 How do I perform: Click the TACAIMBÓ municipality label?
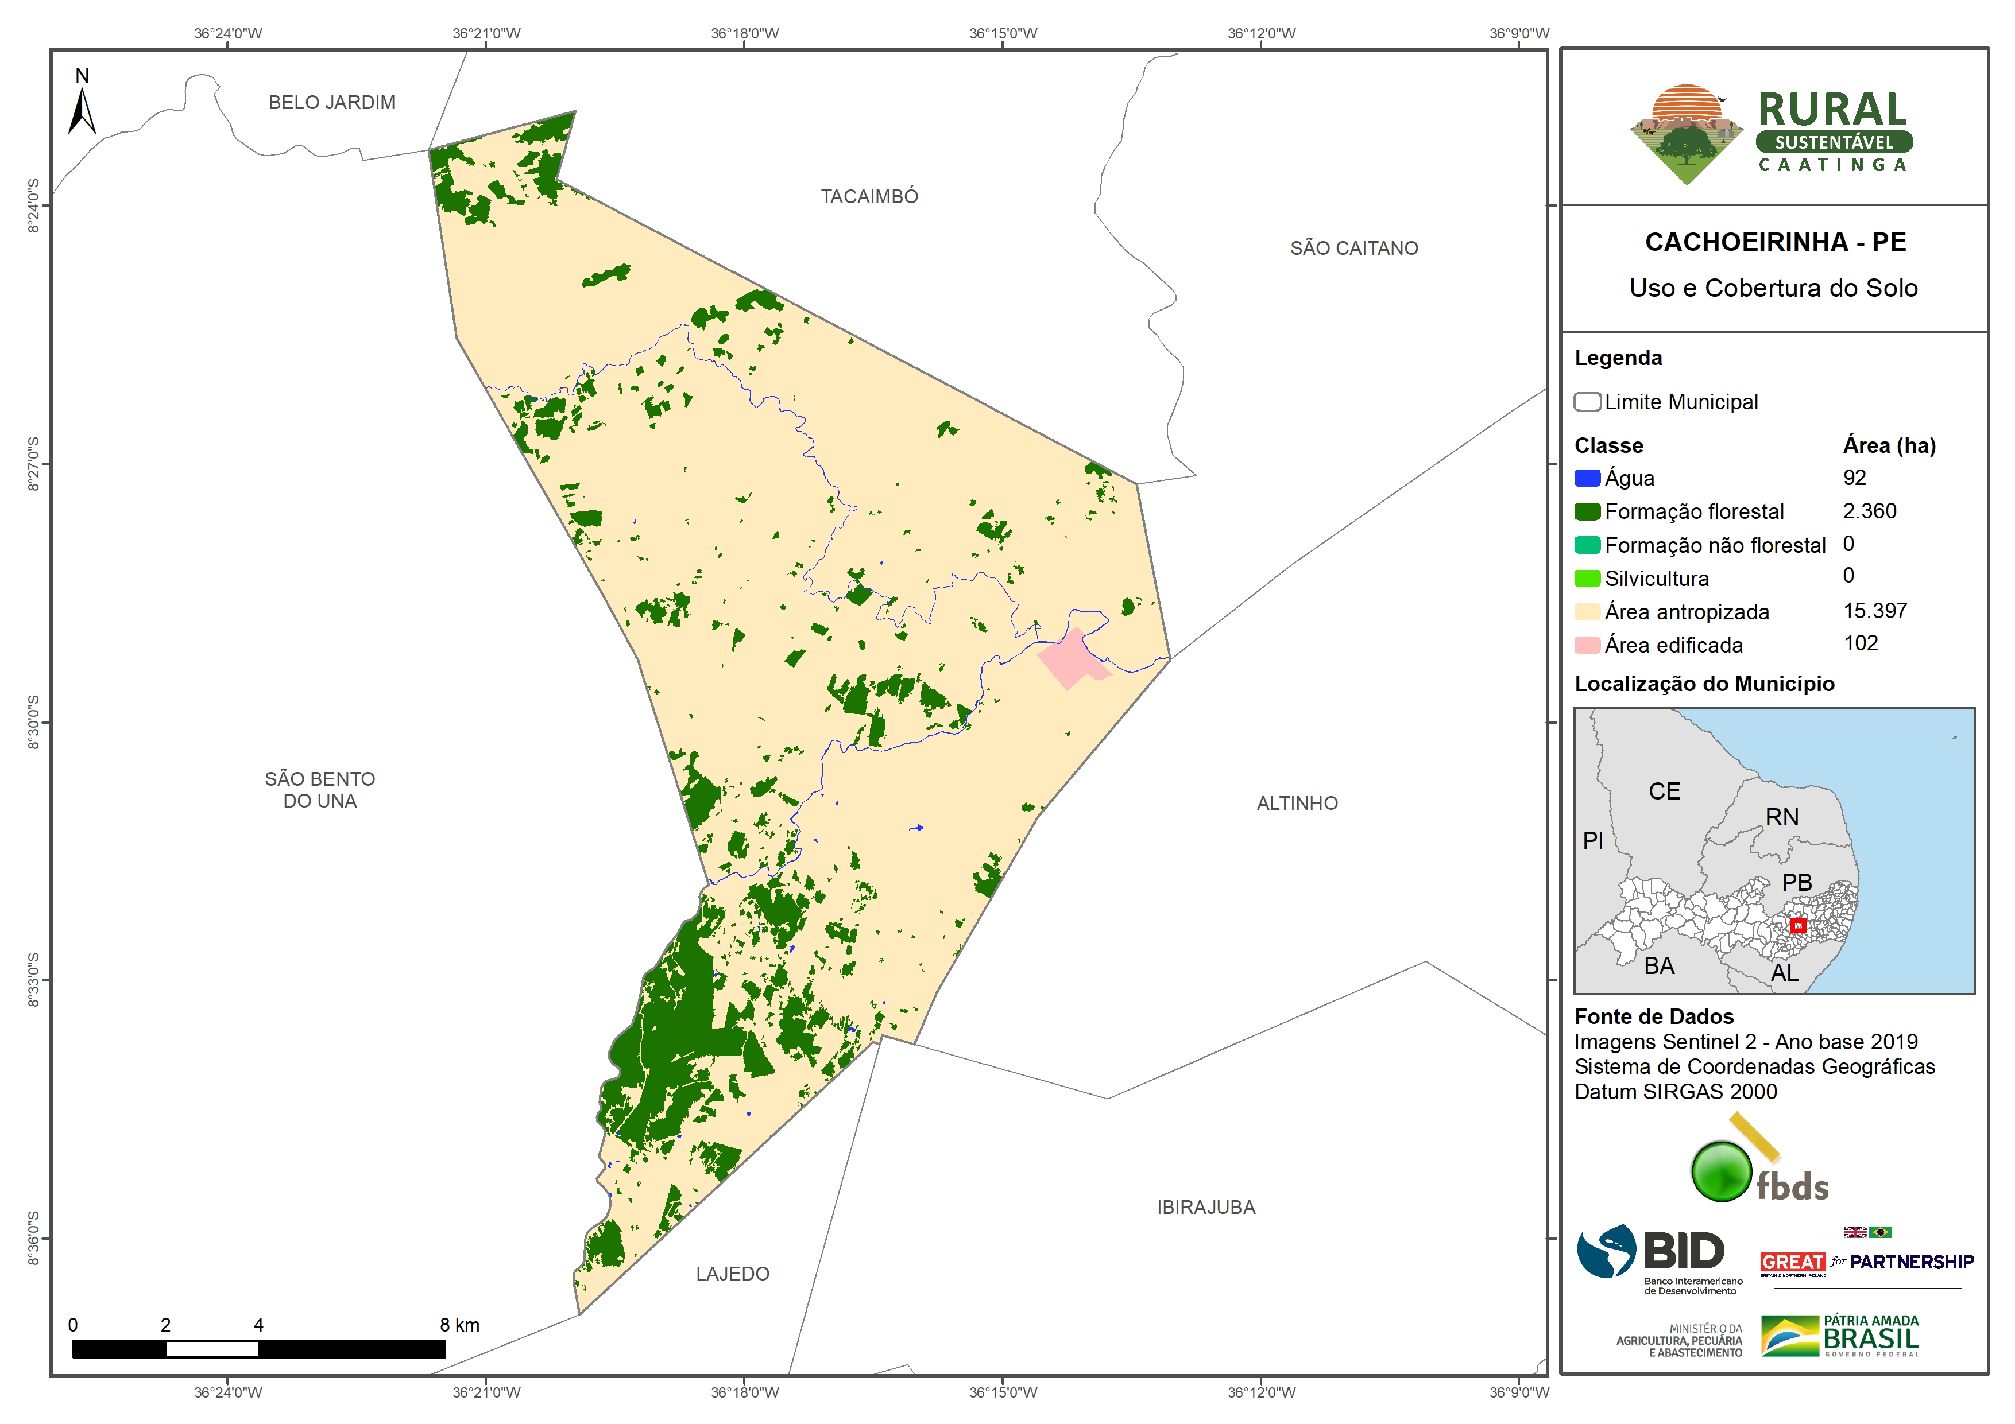(x=869, y=196)
